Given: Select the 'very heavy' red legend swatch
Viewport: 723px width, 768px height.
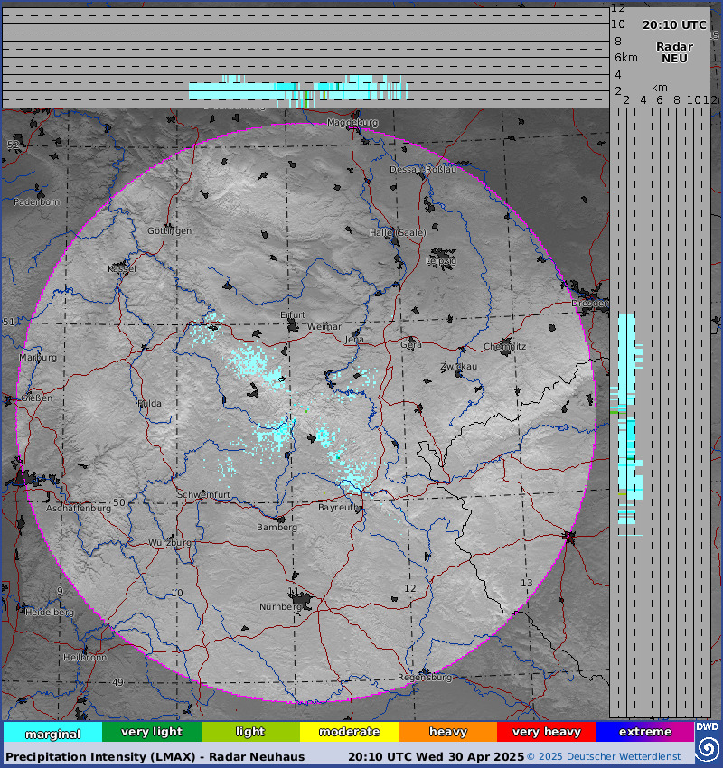Looking at the screenshot, I should [546, 732].
